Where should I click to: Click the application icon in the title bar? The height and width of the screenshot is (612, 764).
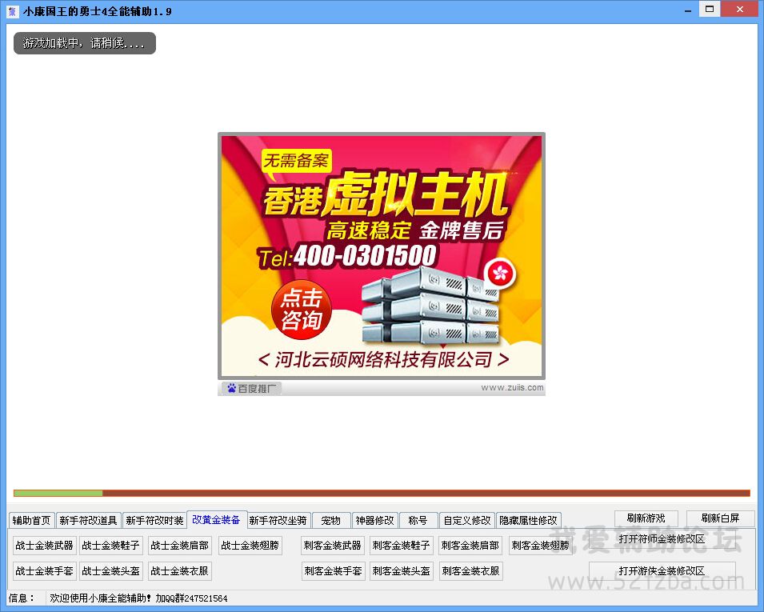(12, 10)
